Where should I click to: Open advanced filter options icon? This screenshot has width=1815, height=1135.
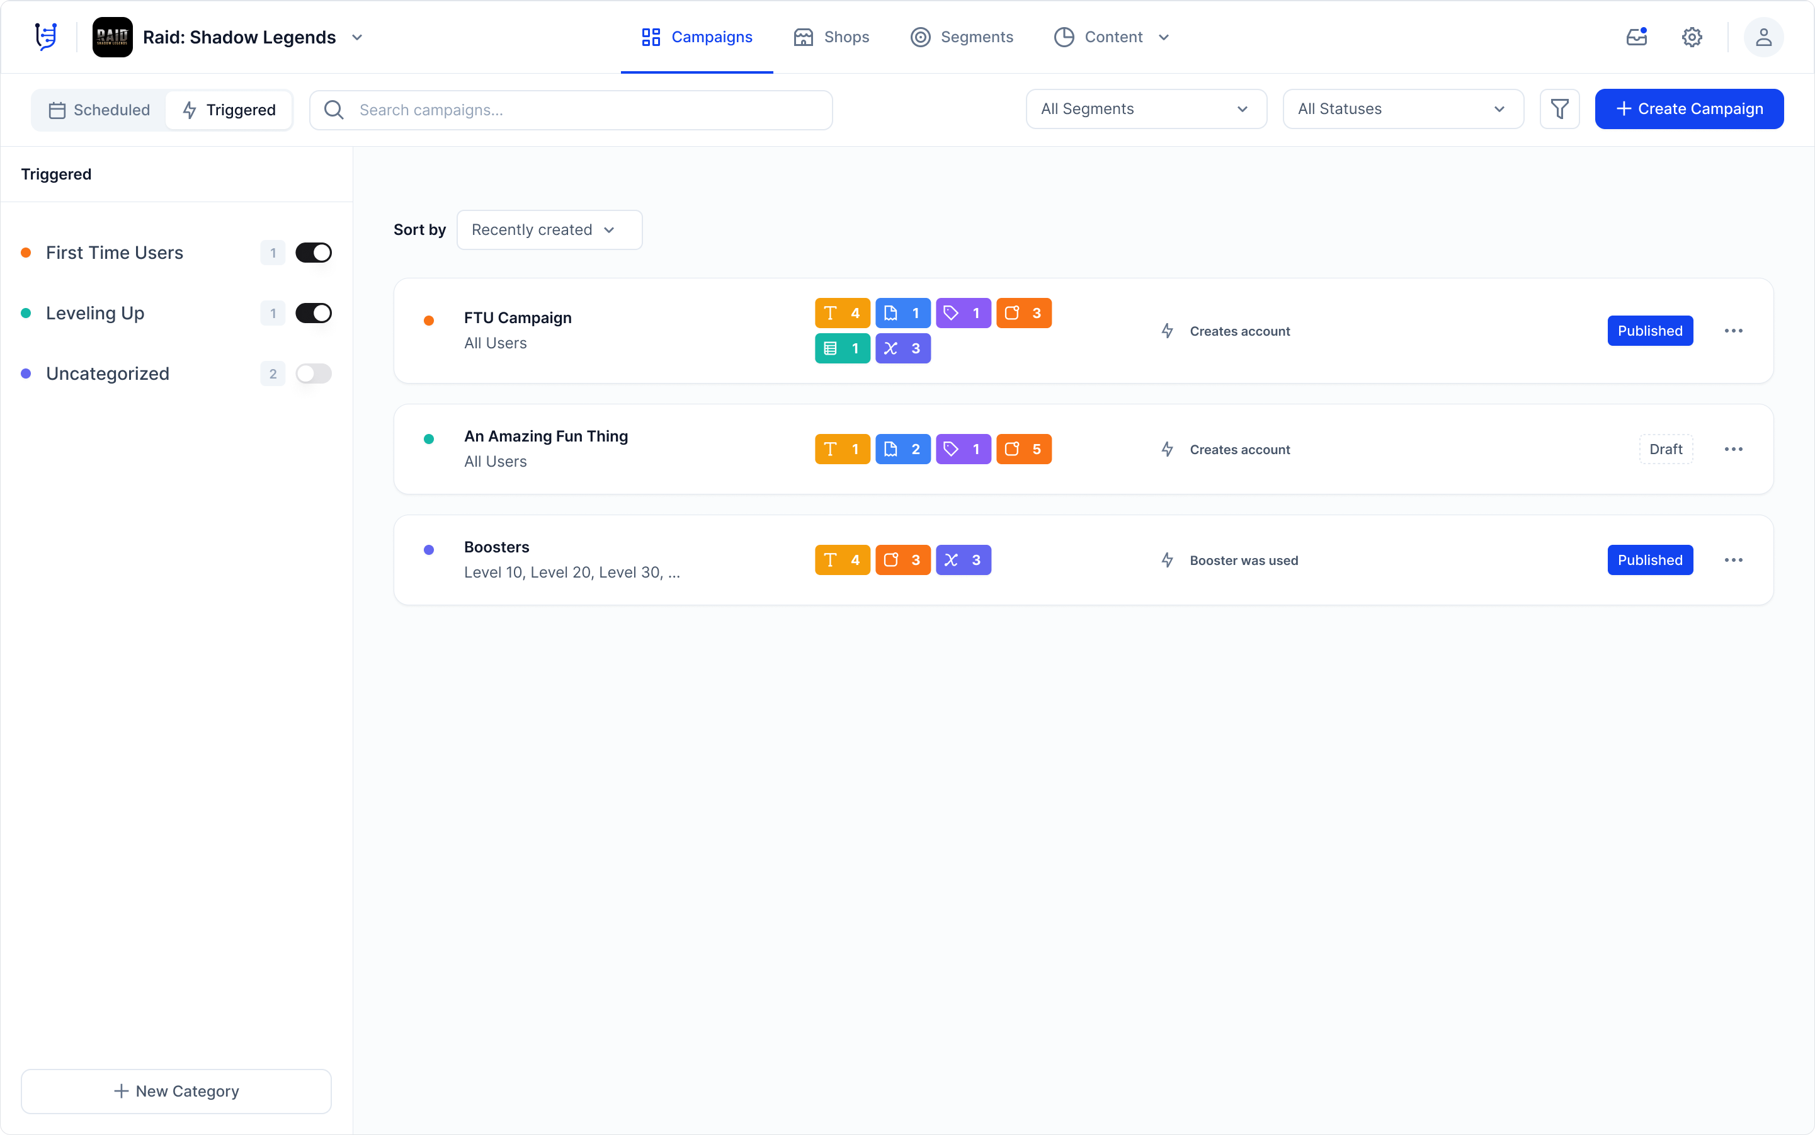coord(1560,109)
